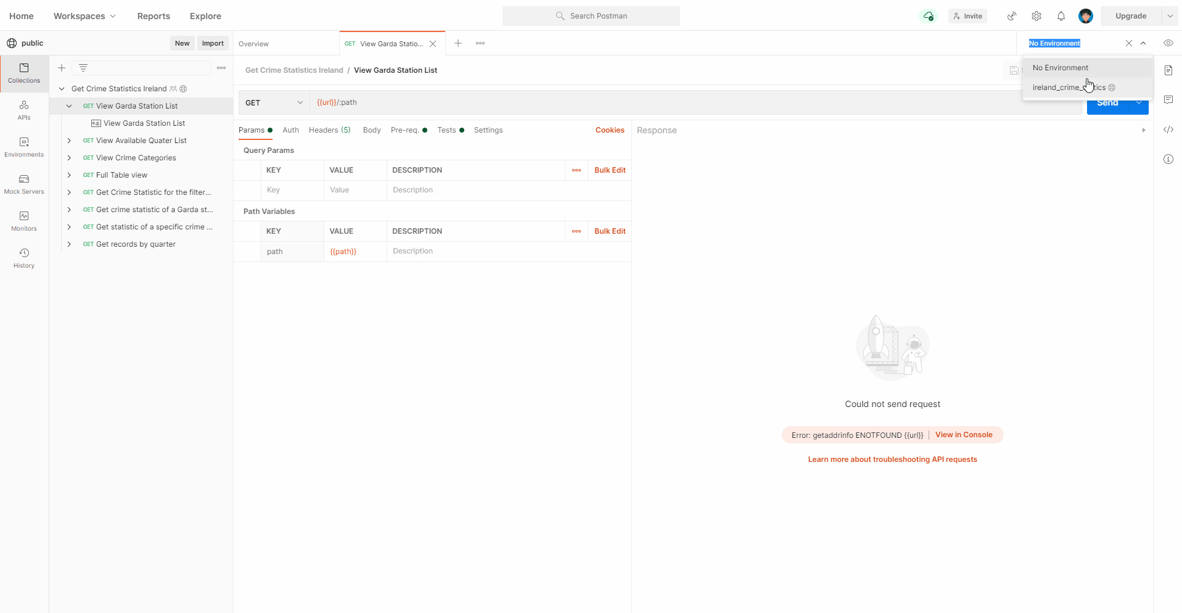Switch to the request Settings tab
Viewport: 1182px width, 613px height.
pyautogui.click(x=488, y=130)
